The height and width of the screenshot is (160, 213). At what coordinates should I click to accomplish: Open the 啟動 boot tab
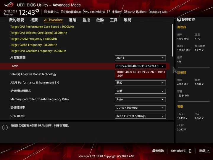click(100, 20)
